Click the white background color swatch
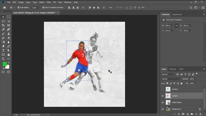This screenshot has width=206, height=116. tap(8, 67)
